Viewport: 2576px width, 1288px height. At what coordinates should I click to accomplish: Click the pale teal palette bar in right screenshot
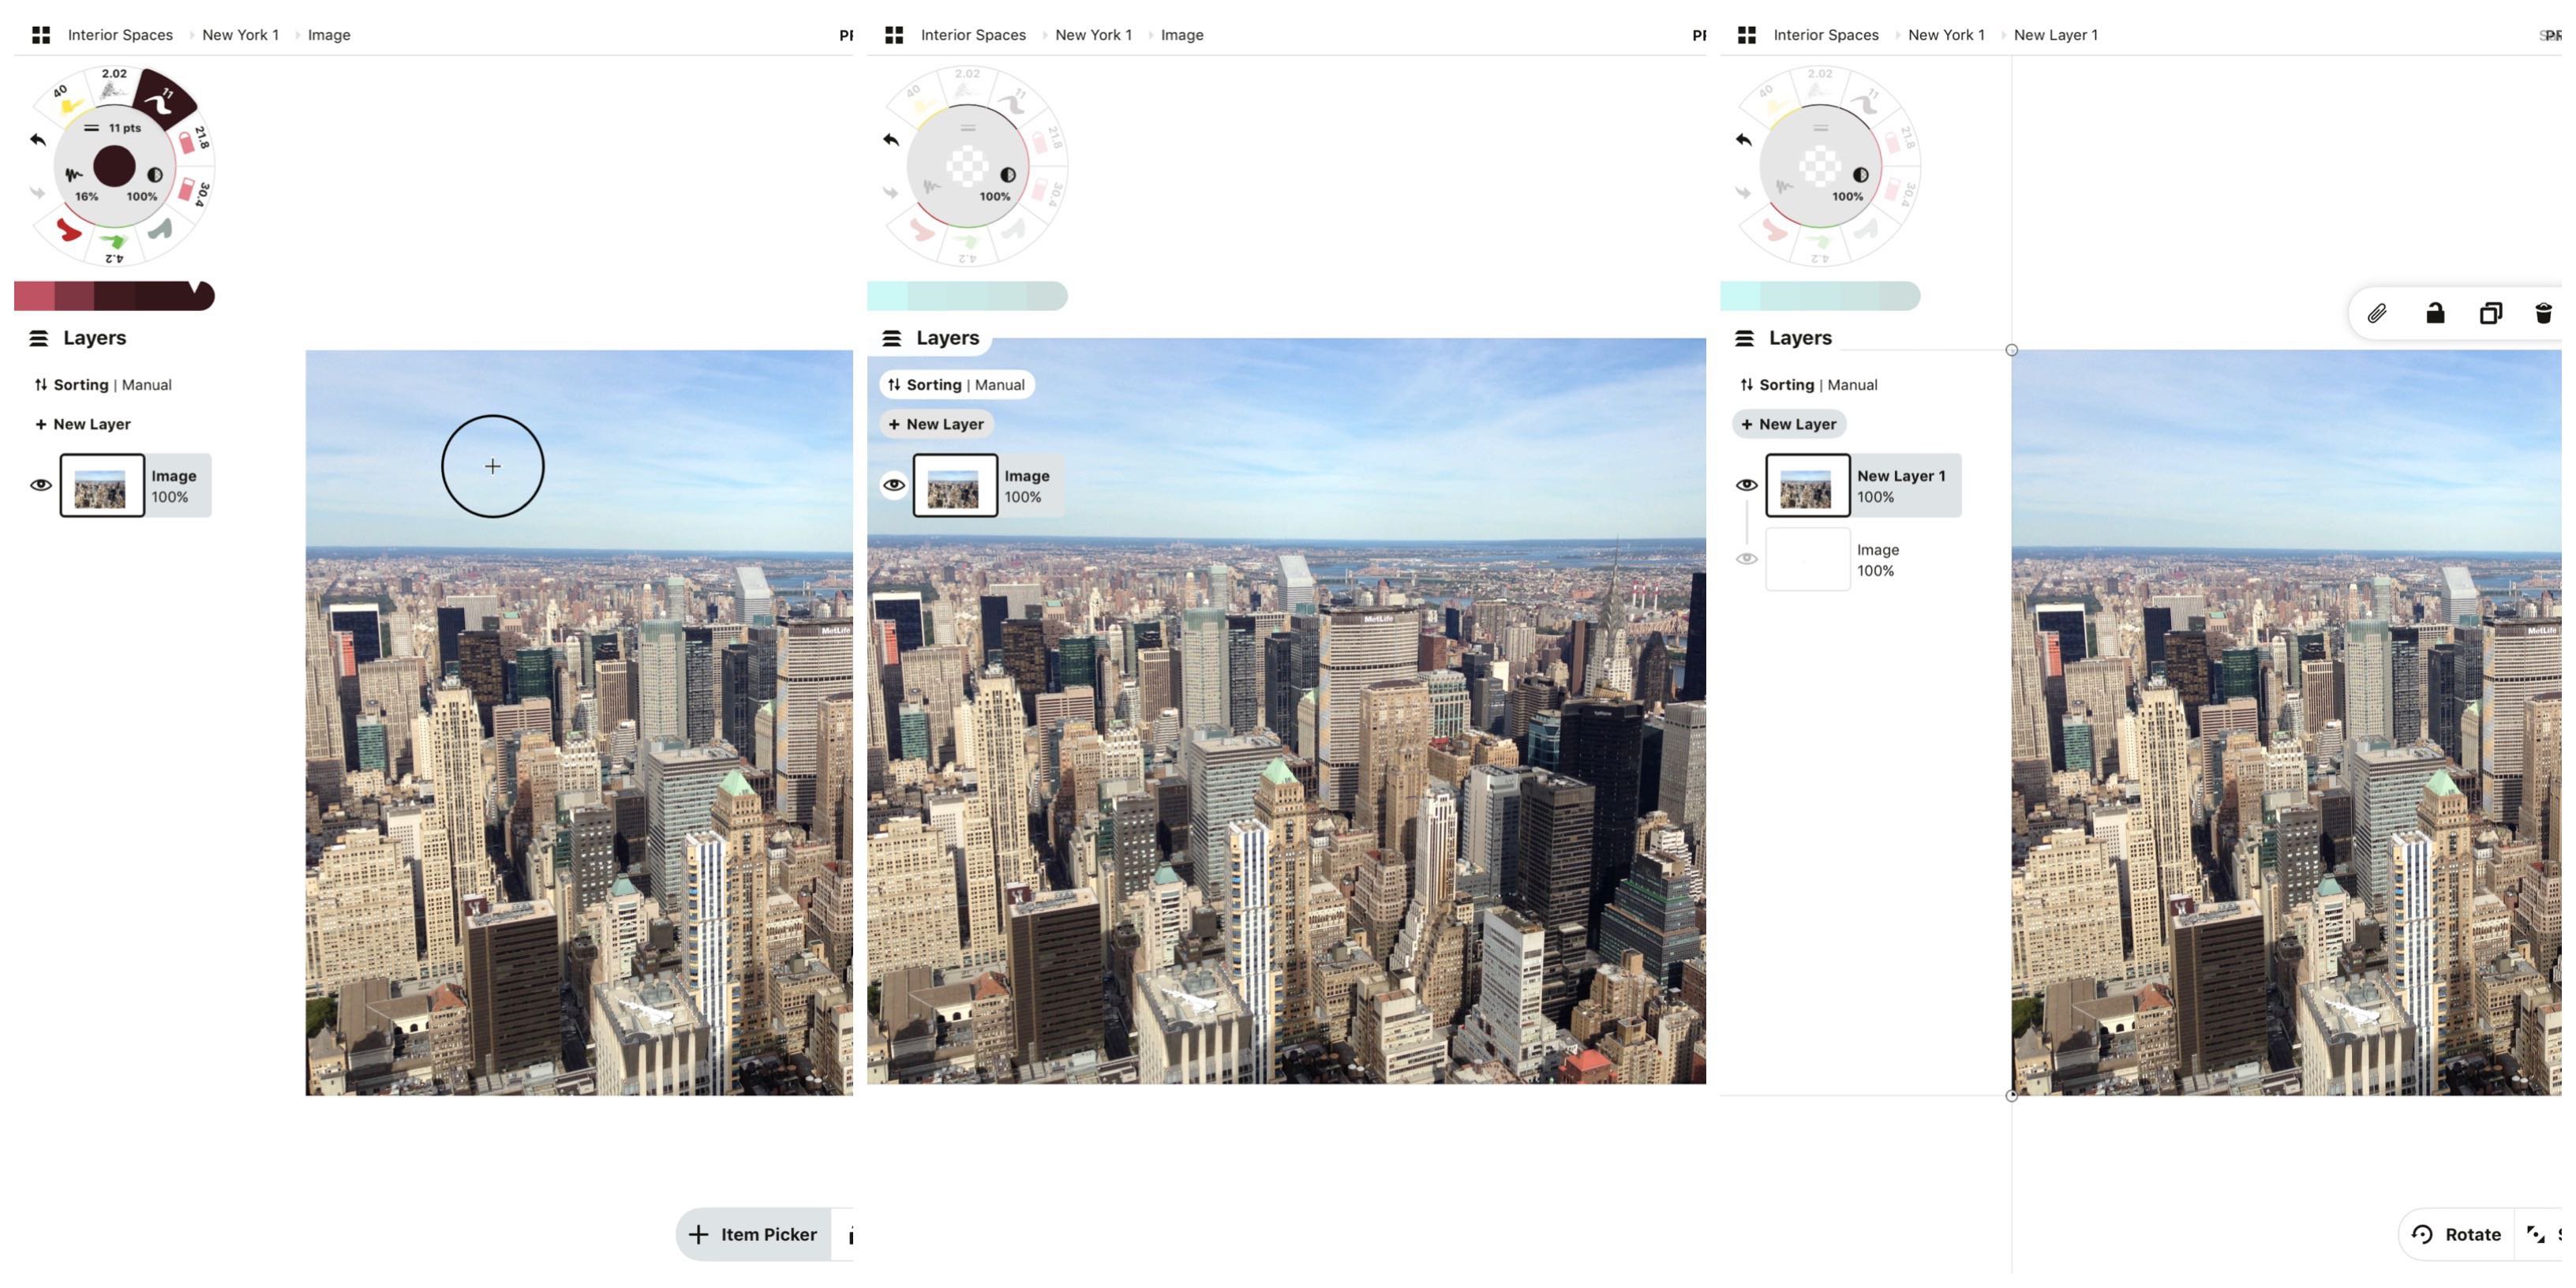pos(1820,296)
